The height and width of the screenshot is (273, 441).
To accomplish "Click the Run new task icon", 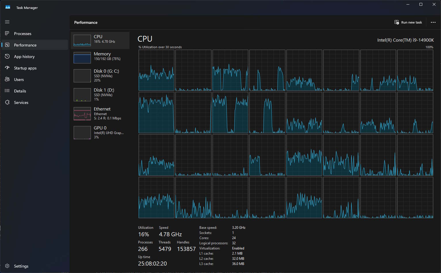I will 397,22.
